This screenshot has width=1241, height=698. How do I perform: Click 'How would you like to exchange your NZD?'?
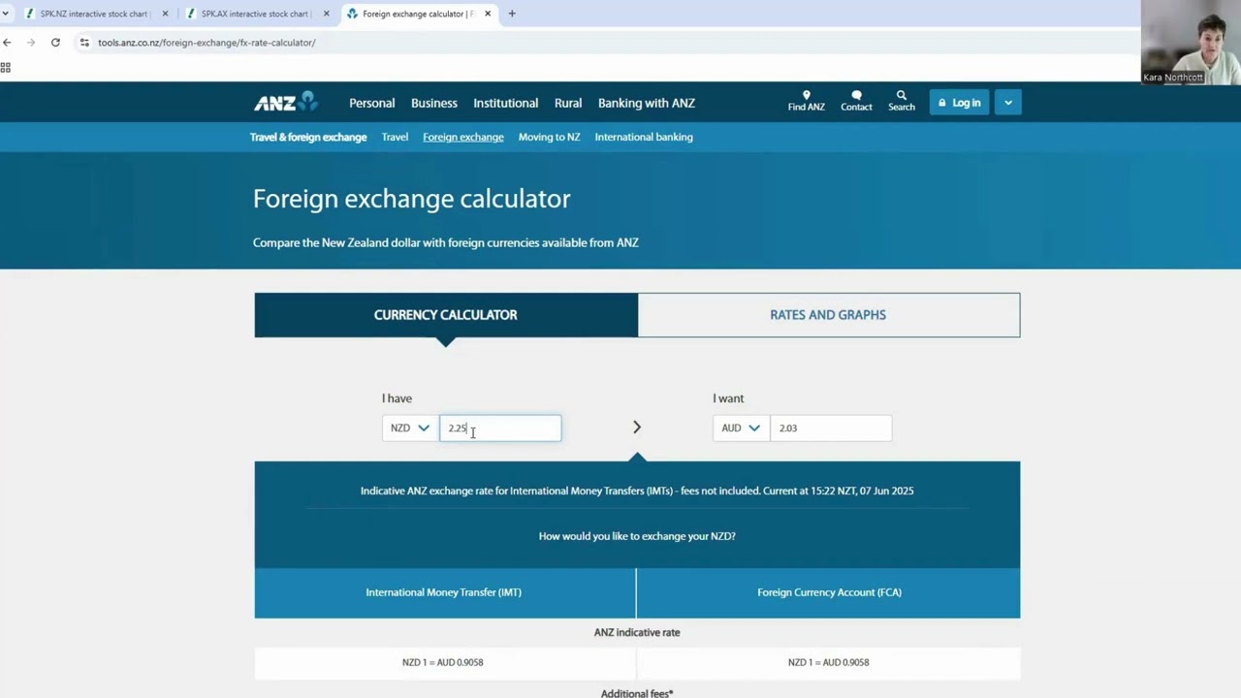pyautogui.click(x=637, y=536)
